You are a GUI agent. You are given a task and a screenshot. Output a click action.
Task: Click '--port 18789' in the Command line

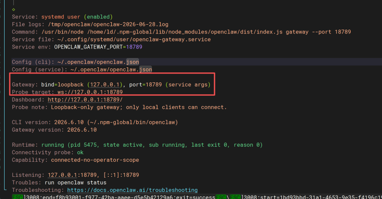[x=331, y=32]
